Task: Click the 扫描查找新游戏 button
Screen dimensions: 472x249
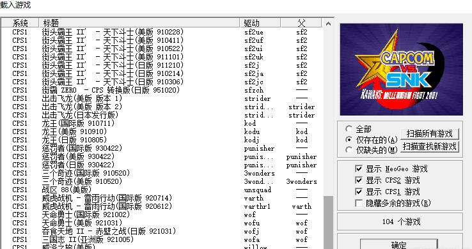Action: pos(430,147)
